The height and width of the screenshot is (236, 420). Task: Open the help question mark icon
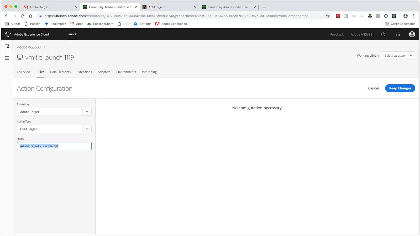click(x=383, y=34)
